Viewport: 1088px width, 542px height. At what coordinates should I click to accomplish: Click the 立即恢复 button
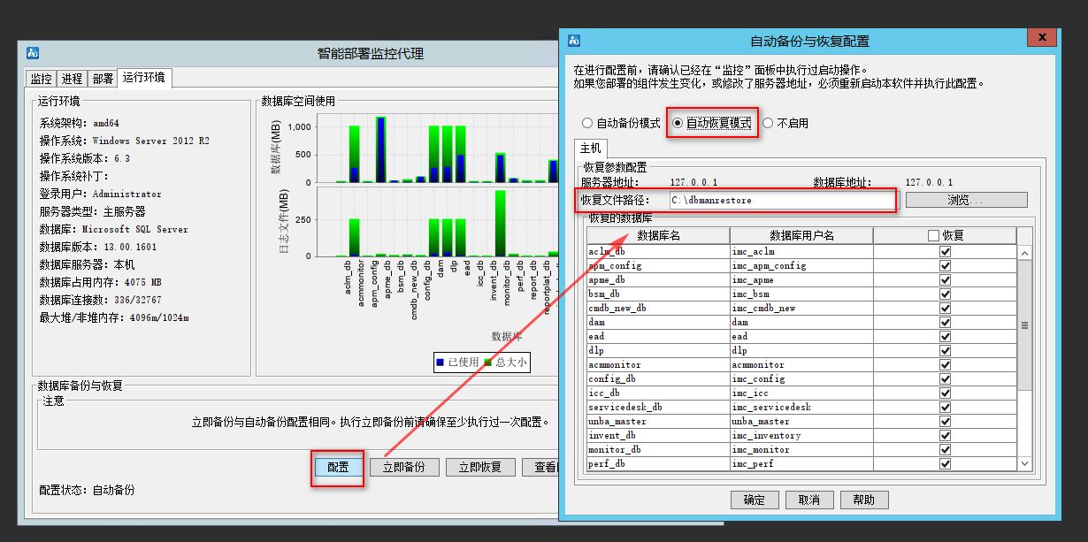tap(480, 468)
